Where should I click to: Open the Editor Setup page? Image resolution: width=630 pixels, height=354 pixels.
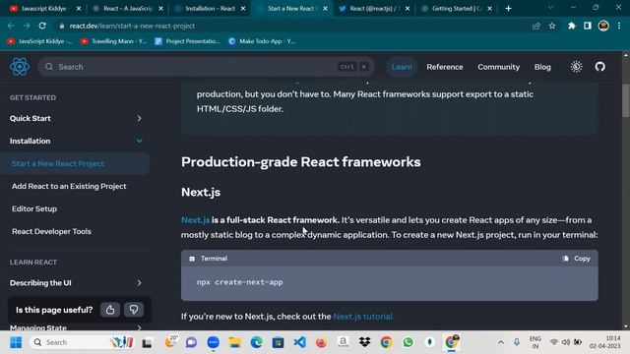[34, 208]
